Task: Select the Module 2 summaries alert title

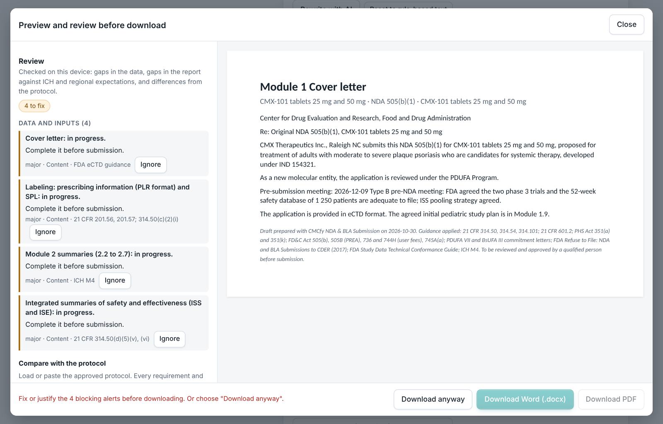Action: [x=99, y=254]
